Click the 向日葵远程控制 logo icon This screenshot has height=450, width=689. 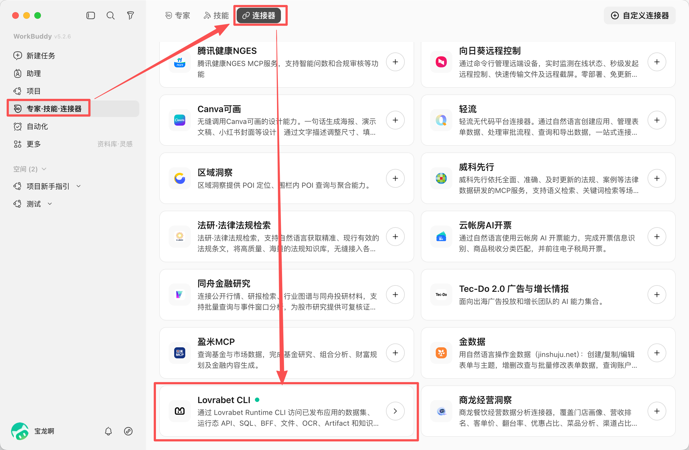(441, 62)
